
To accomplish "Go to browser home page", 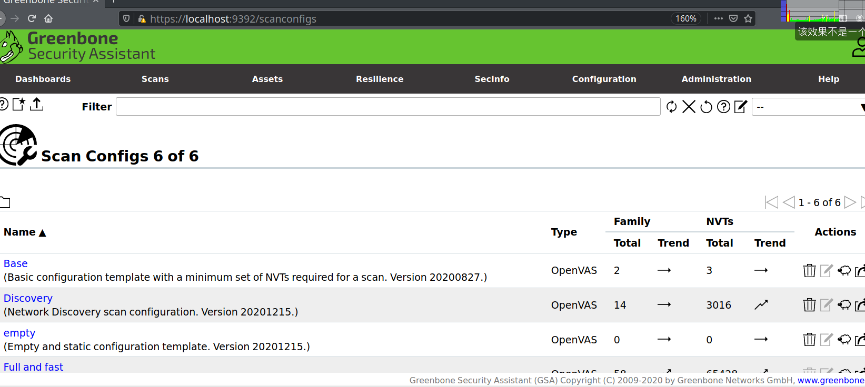I will coord(48,18).
